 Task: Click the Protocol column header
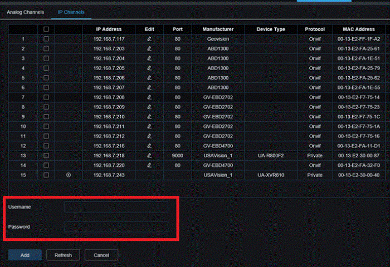click(315, 29)
